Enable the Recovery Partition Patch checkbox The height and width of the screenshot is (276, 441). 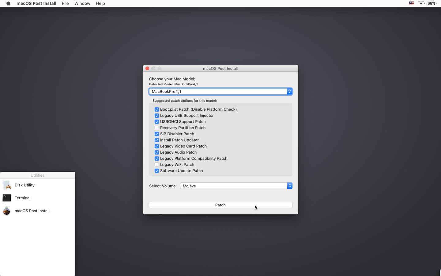(x=157, y=128)
